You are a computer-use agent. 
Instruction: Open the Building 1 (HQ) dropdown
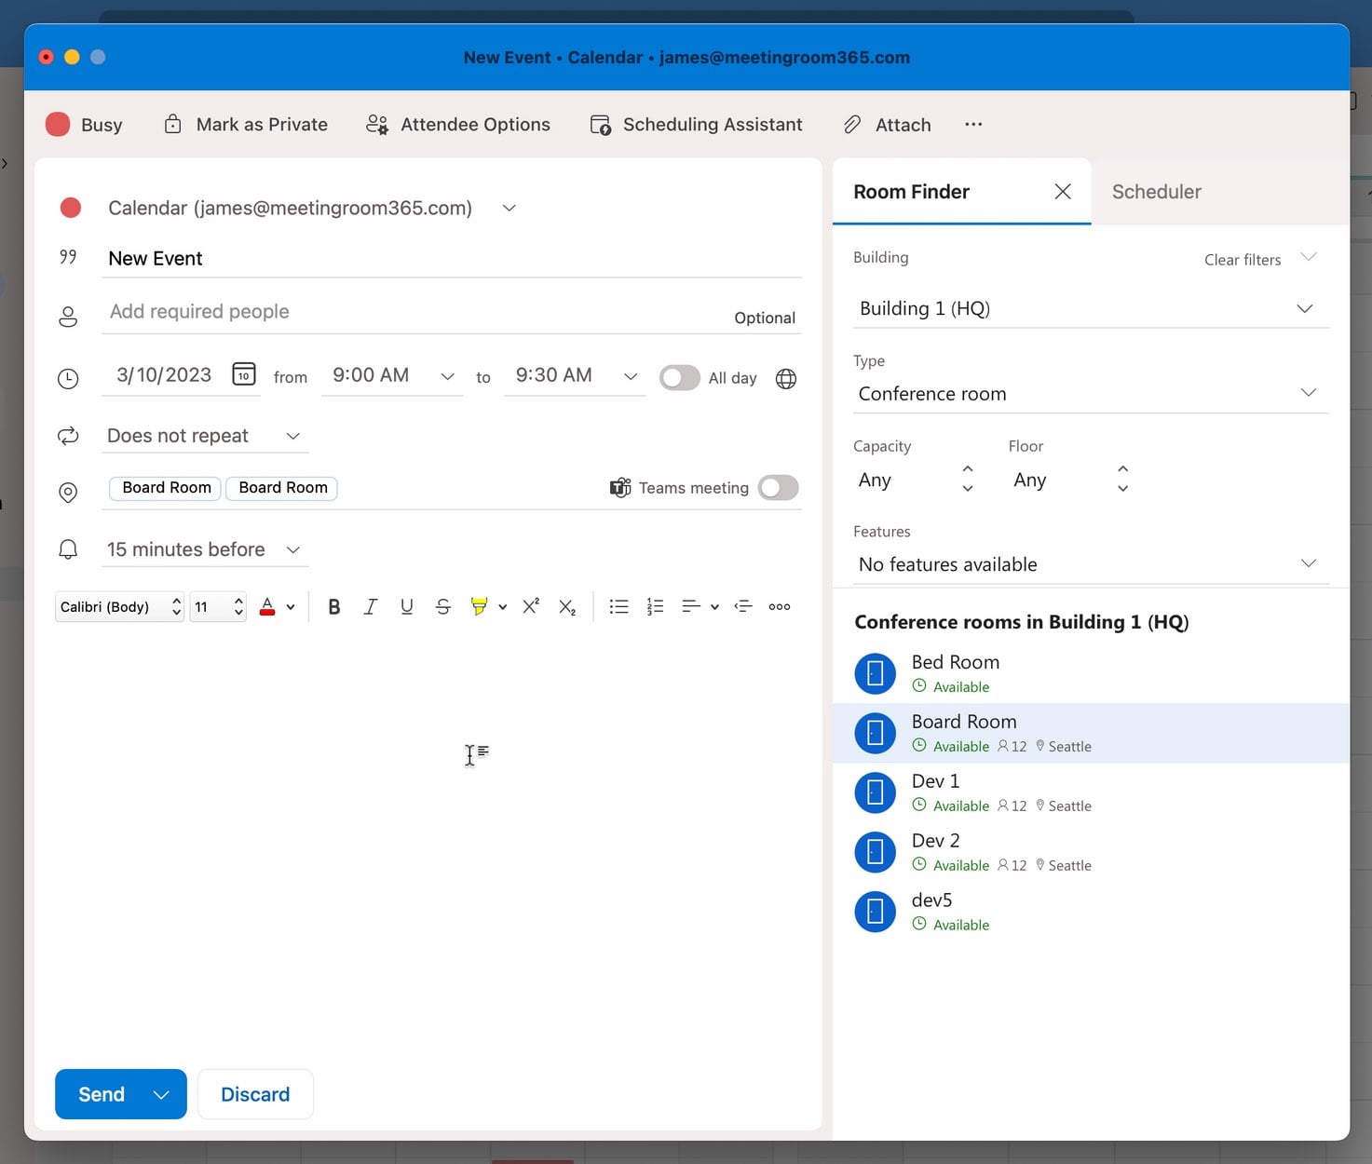(x=1091, y=308)
